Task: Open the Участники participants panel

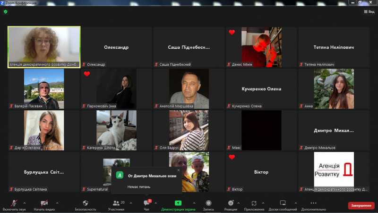Action: pyautogui.click(x=116, y=204)
